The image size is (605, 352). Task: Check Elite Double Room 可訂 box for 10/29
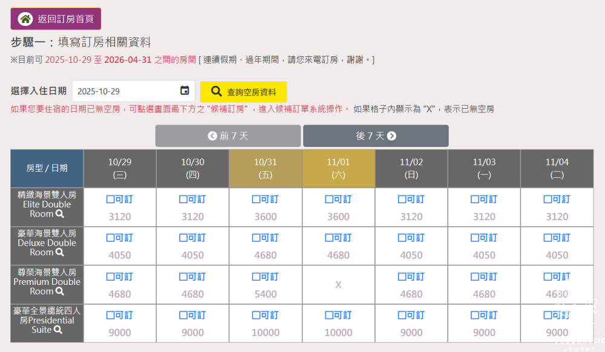pyautogui.click(x=111, y=199)
